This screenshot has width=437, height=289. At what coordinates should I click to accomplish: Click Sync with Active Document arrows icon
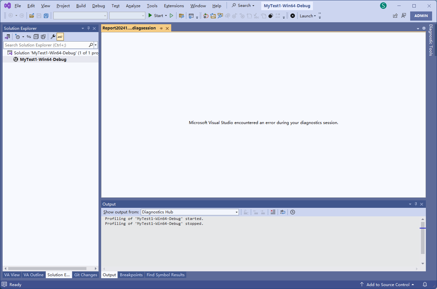point(29,37)
